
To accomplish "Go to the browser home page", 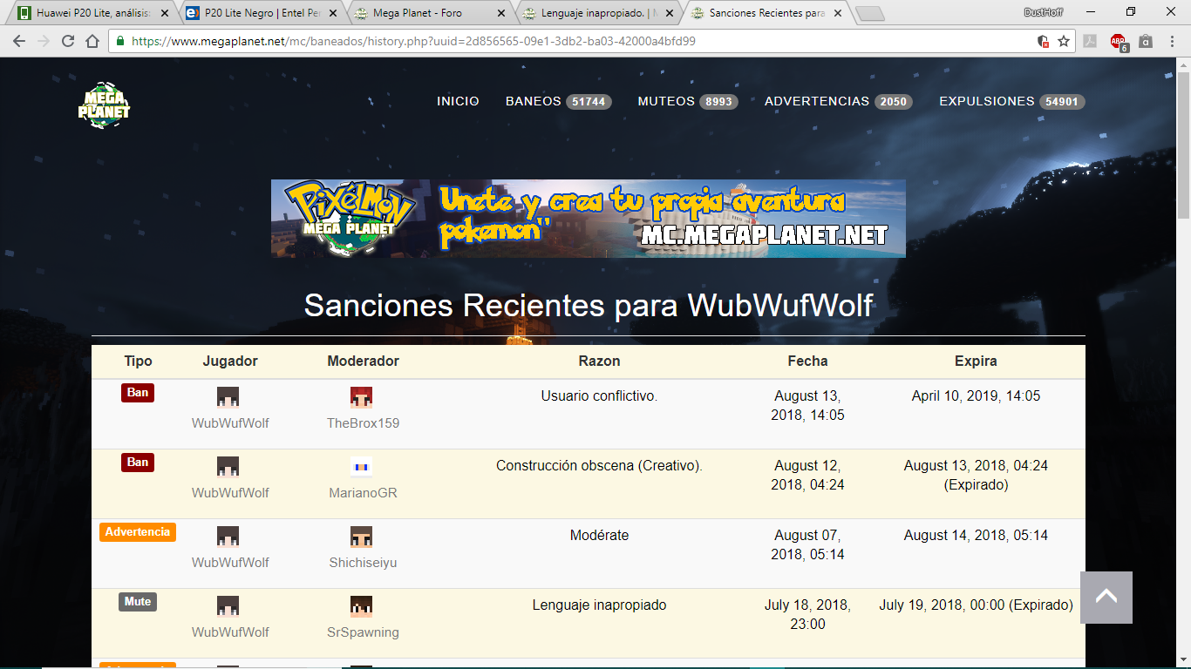I will [x=92, y=41].
